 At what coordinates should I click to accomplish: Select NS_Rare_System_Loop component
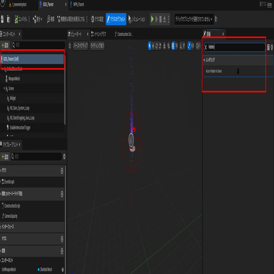pyautogui.click(x=19, y=108)
